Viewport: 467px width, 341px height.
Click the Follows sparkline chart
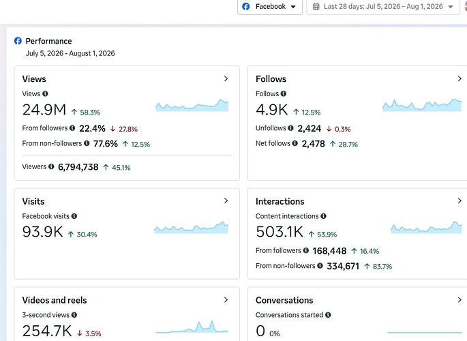422,106
